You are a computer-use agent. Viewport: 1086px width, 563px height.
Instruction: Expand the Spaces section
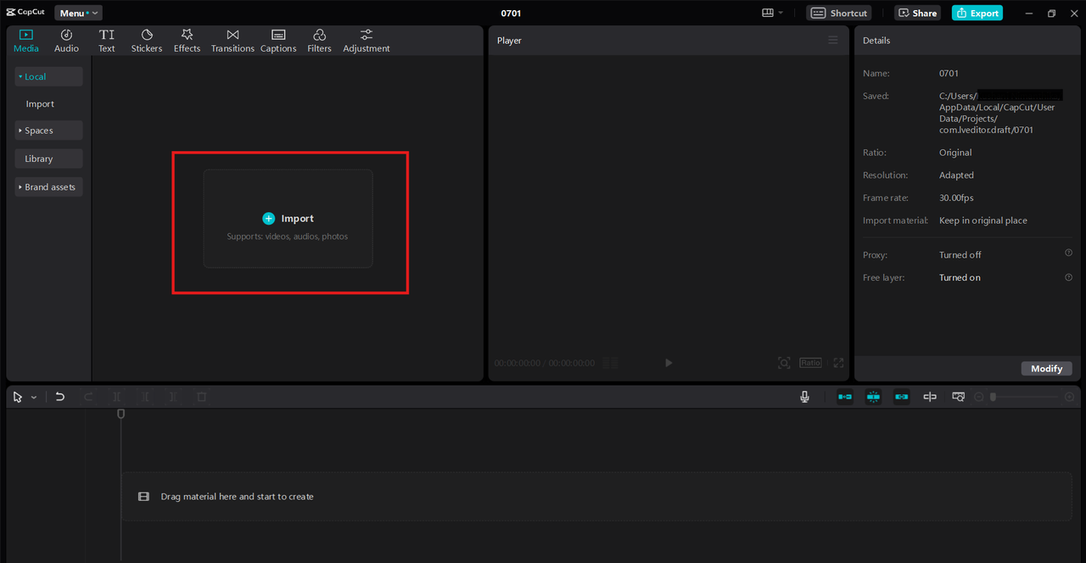48,131
